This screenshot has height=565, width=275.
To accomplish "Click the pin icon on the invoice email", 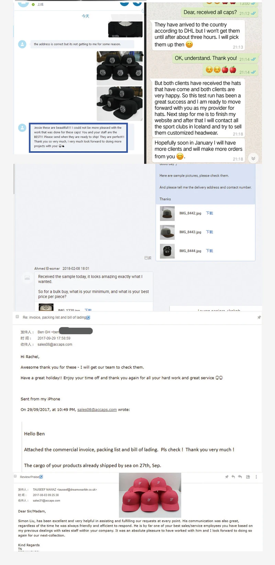I will pos(259,317).
